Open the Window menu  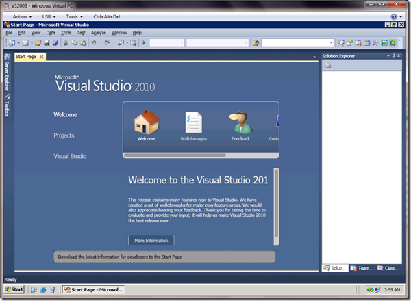click(x=119, y=33)
